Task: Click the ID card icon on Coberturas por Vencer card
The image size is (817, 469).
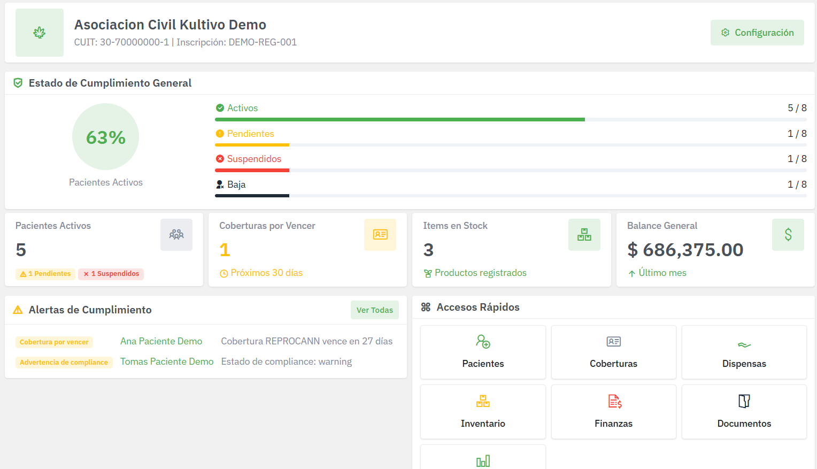Action: 380,235
